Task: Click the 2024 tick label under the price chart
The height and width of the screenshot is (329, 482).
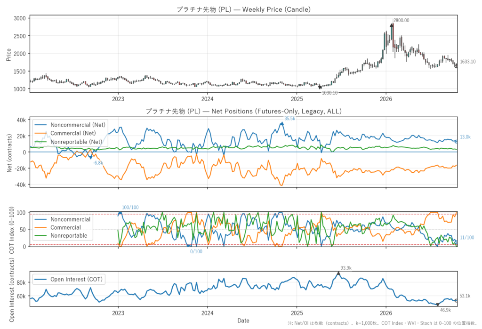Action: [x=208, y=99]
